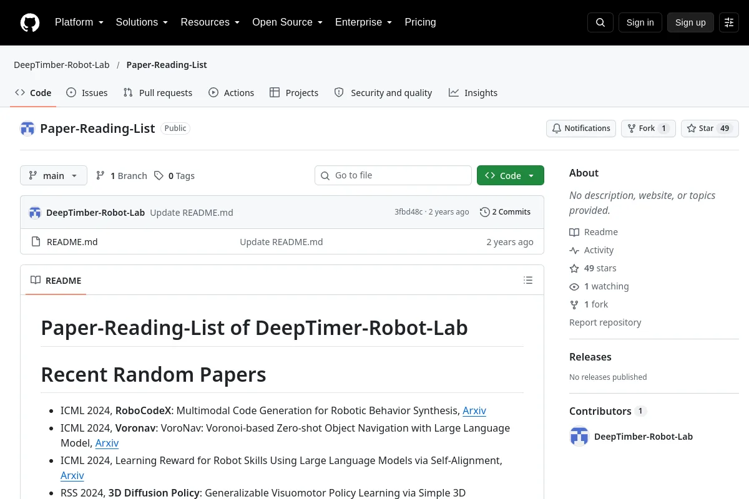The width and height of the screenshot is (749, 499).
Task: Open the green Code dropdown
Action: [x=511, y=176]
